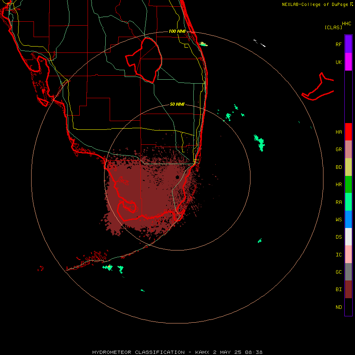The image size is (355, 355).
Task: Click the IC legend label
Action: pos(338,255)
